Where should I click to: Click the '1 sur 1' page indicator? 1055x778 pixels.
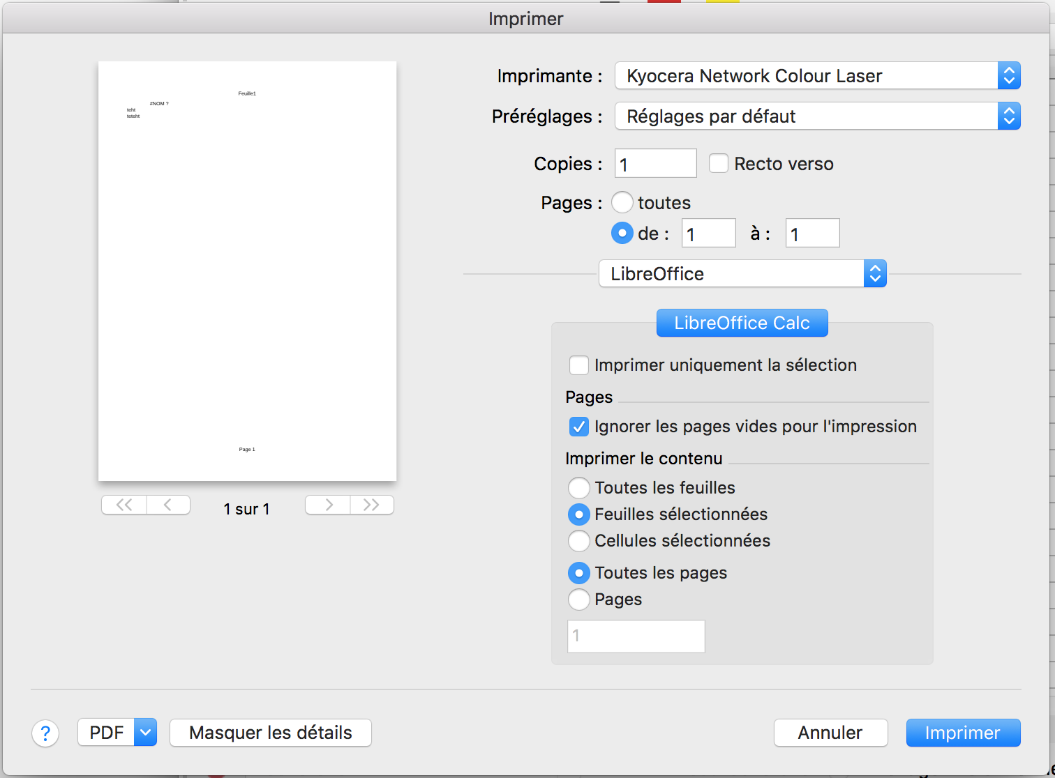pos(247,510)
